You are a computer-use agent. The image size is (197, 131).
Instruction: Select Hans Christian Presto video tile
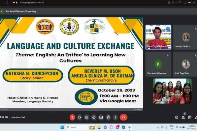158,37
